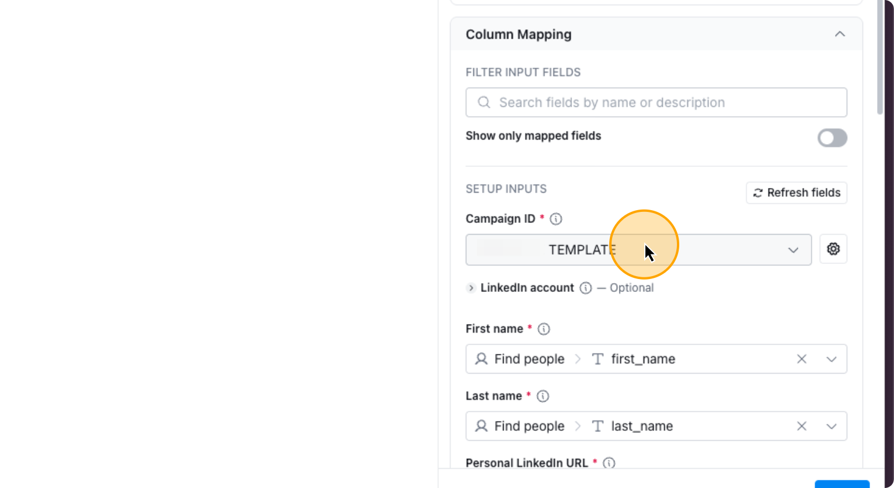The image size is (894, 488).
Task: Open the Campaign ID dropdown
Action: 792,250
